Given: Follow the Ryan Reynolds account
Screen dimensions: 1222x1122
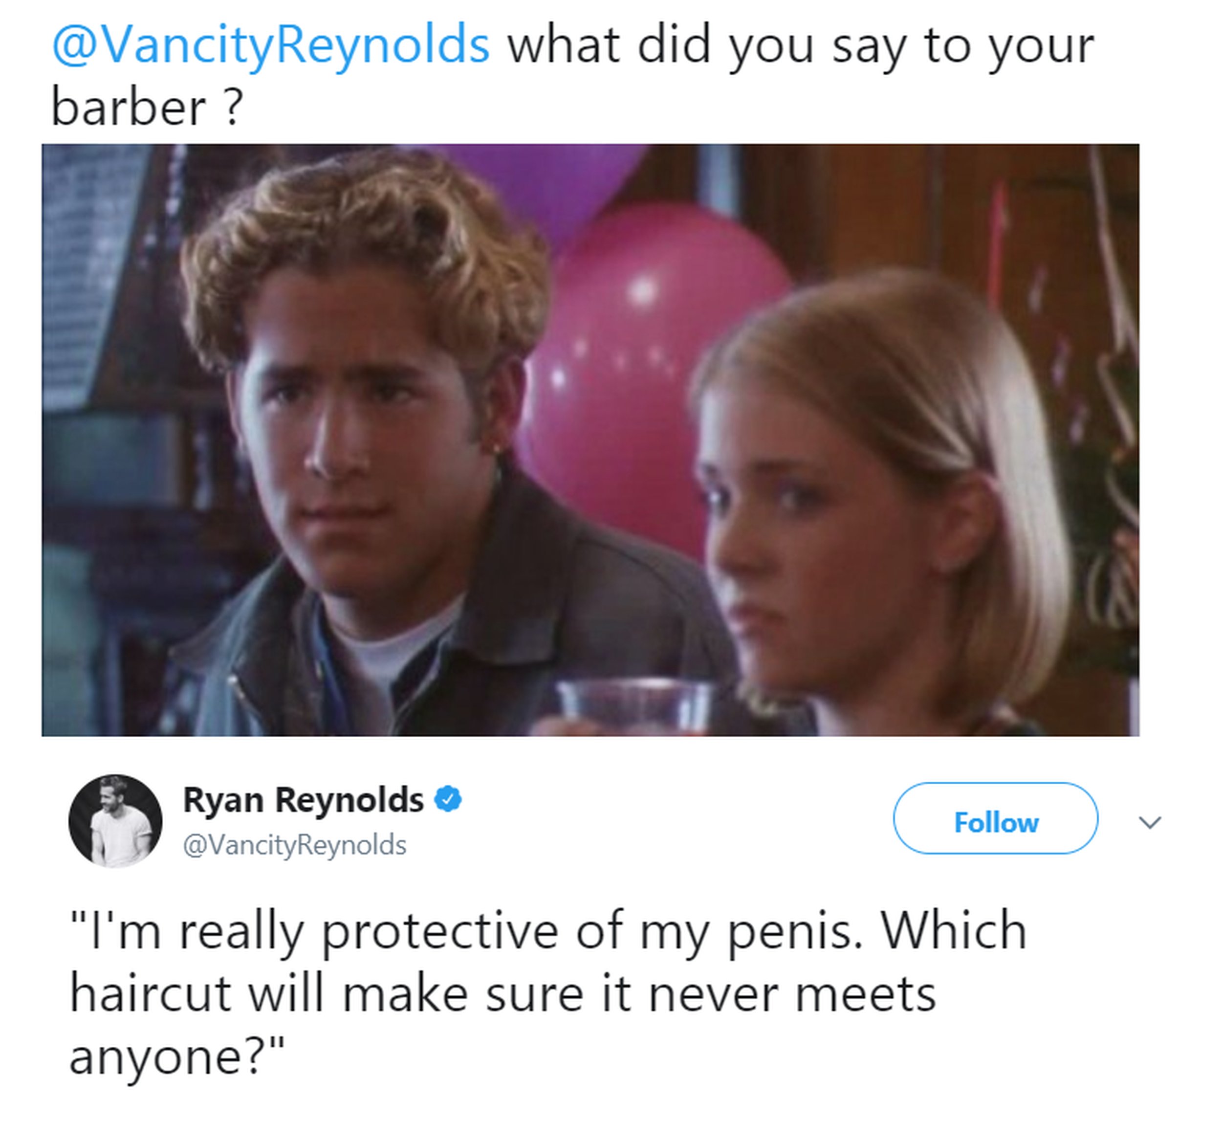Looking at the screenshot, I should pos(996,818).
